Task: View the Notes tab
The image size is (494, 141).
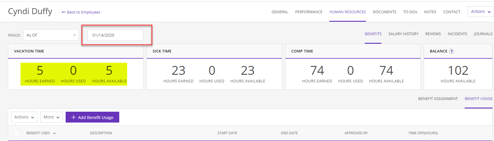Action: pos(430,12)
